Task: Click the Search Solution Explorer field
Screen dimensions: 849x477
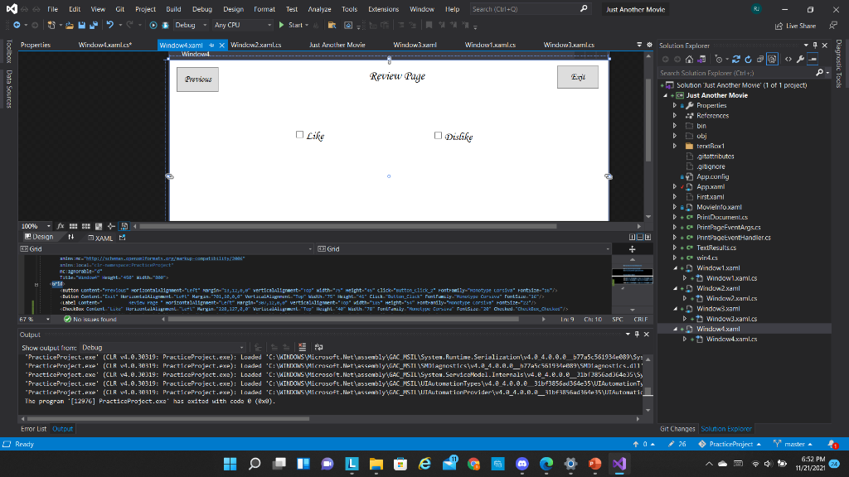Action: tap(730, 73)
